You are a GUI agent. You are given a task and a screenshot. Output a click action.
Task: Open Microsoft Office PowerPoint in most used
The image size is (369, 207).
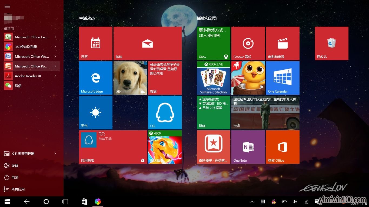click(x=32, y=66)
